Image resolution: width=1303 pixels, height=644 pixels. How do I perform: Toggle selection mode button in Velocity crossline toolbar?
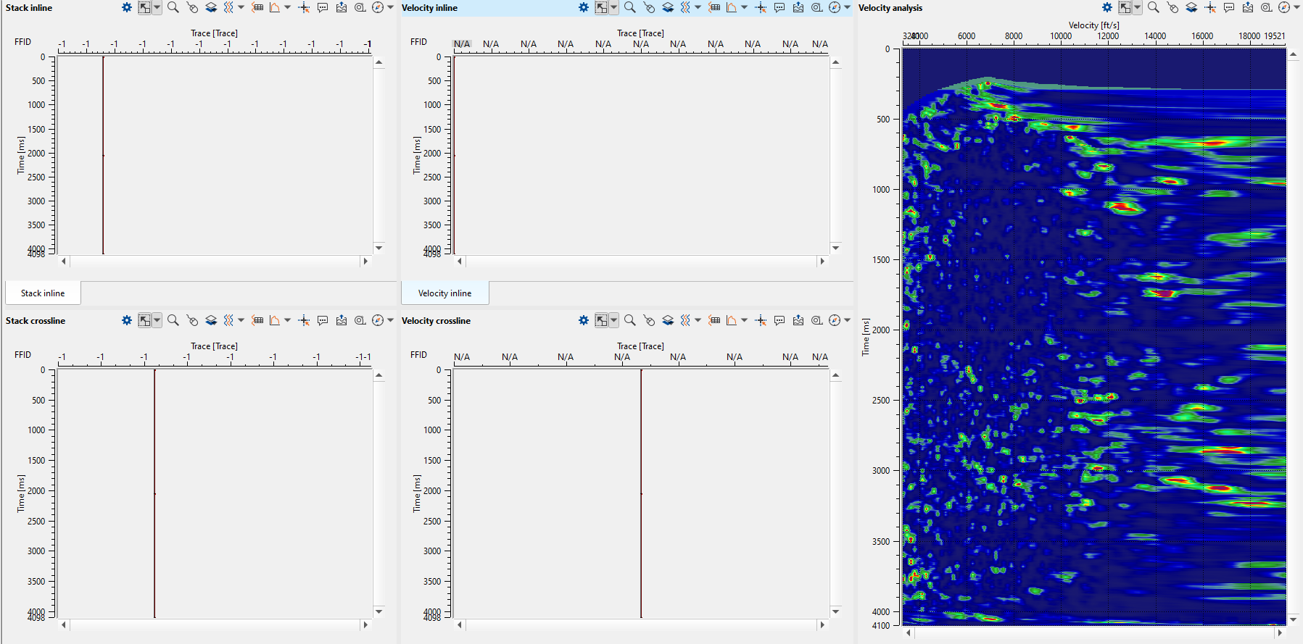[602, 321]
